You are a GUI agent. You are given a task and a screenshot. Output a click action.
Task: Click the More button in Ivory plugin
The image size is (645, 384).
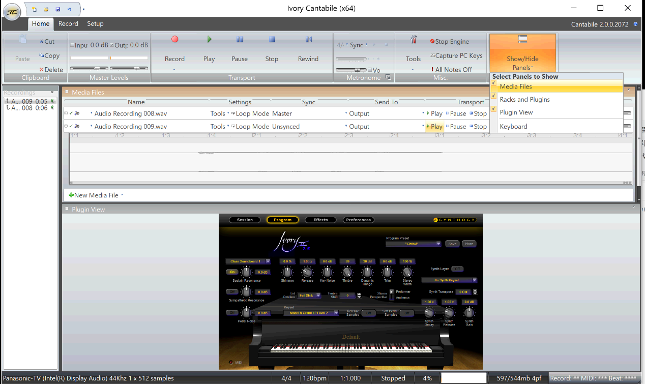(469, 244)
